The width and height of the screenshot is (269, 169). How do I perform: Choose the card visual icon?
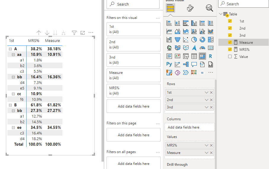click(x=210, y=48)
